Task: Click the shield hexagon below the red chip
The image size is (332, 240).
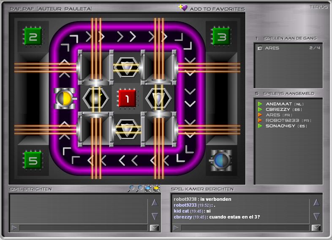Action: [x=127, y=129]
